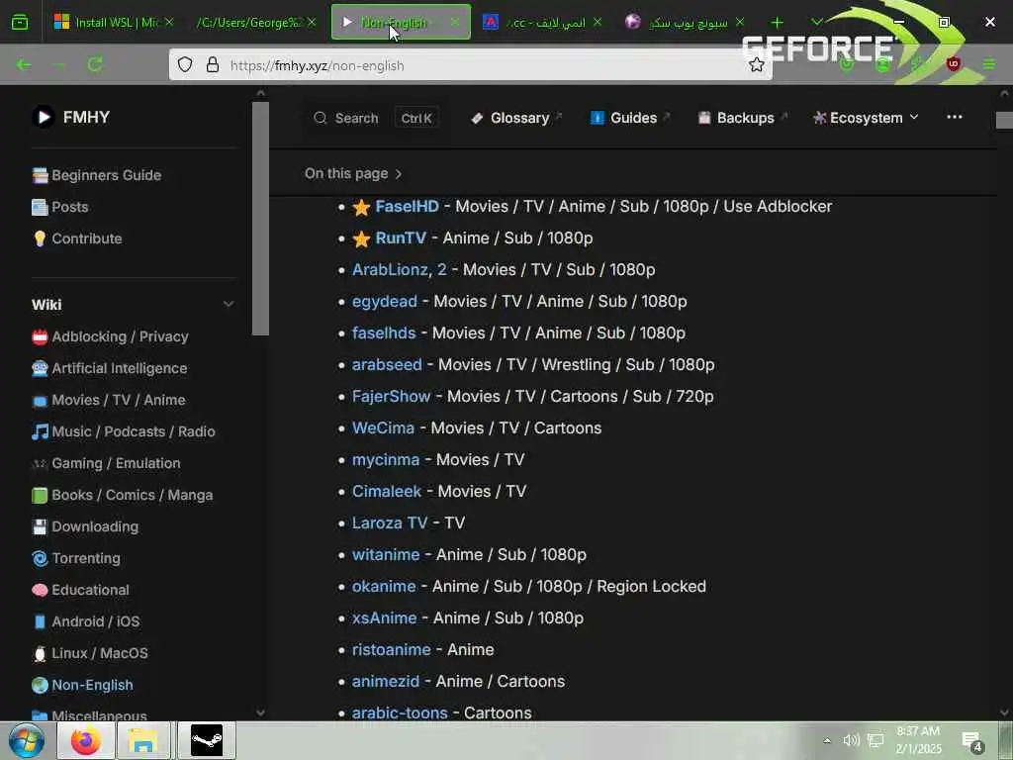This screenshot has width=1013, height=760.
Task: Switch to the سيونج بوب سكر tab
Action: pos(684,22)
